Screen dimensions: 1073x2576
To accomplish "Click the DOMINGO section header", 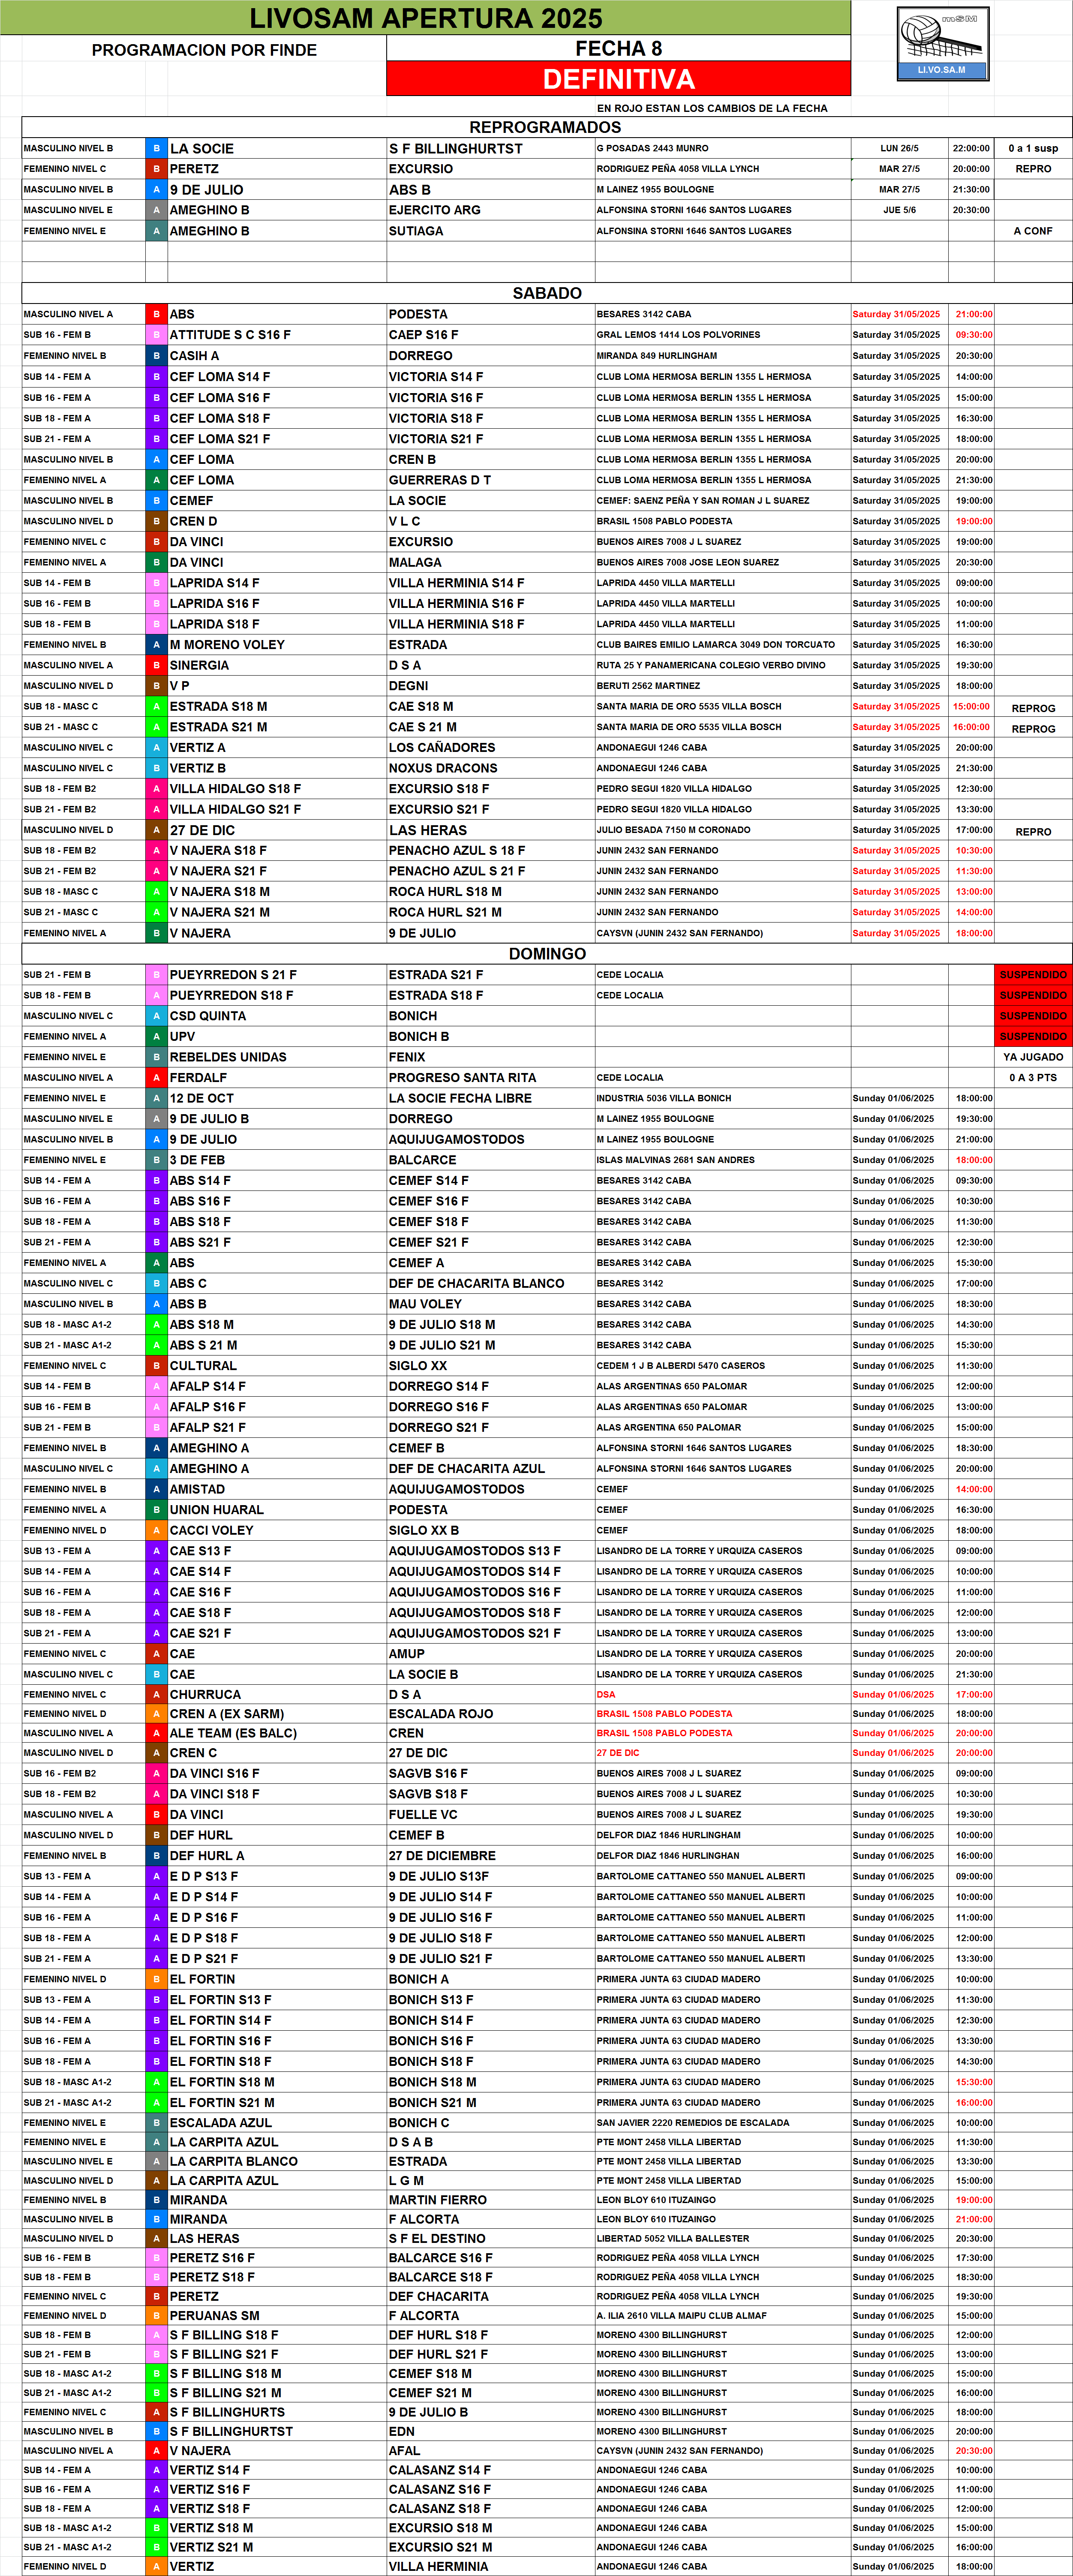I will coord(546,953).
